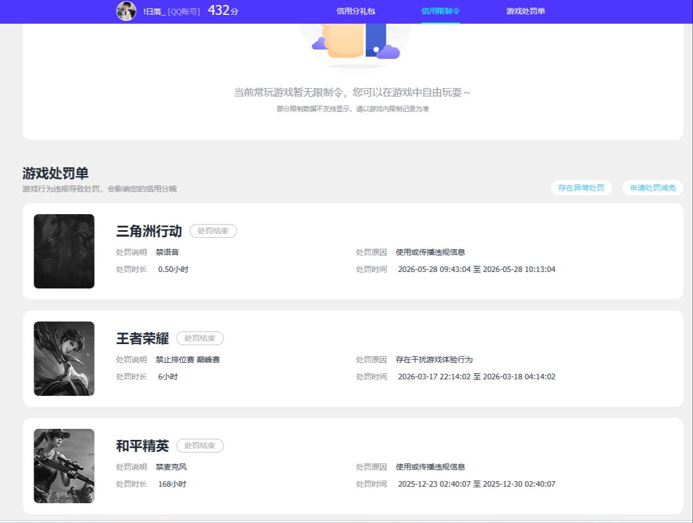Click the 和平精英 game title

coord(142,446)
